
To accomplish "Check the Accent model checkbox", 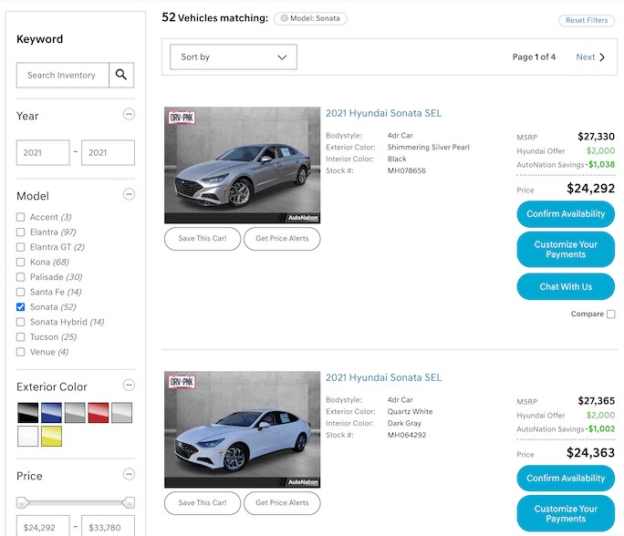I will pyautogui.click(x=20, y=217).
